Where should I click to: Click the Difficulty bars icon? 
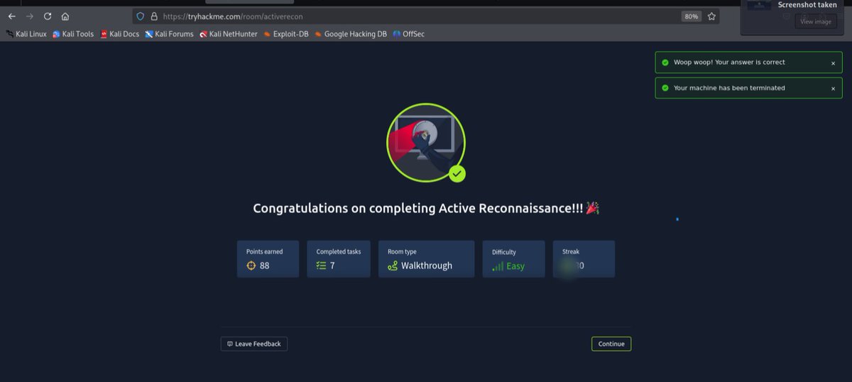[498, 266]
